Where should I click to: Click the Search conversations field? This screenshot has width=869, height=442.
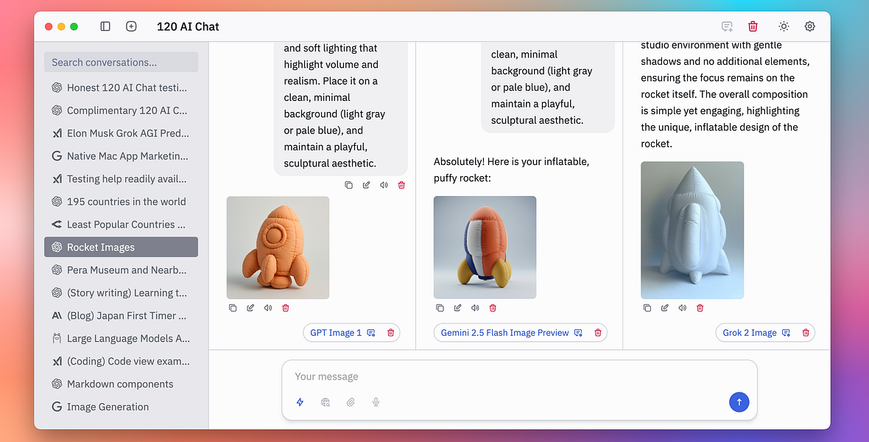tap(121, 62)
